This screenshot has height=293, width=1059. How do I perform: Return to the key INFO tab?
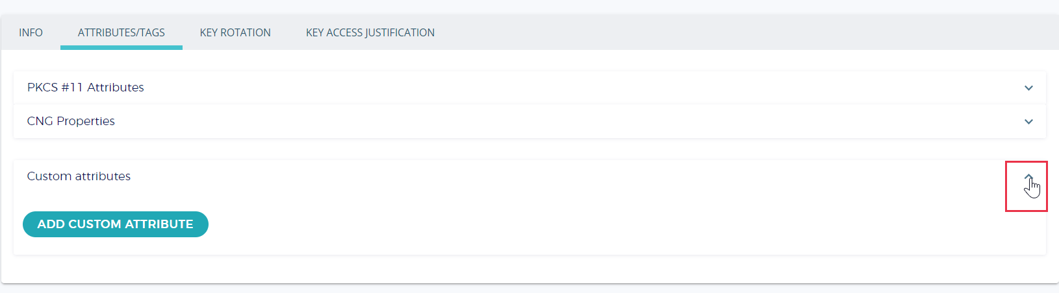tap(31, 32)
